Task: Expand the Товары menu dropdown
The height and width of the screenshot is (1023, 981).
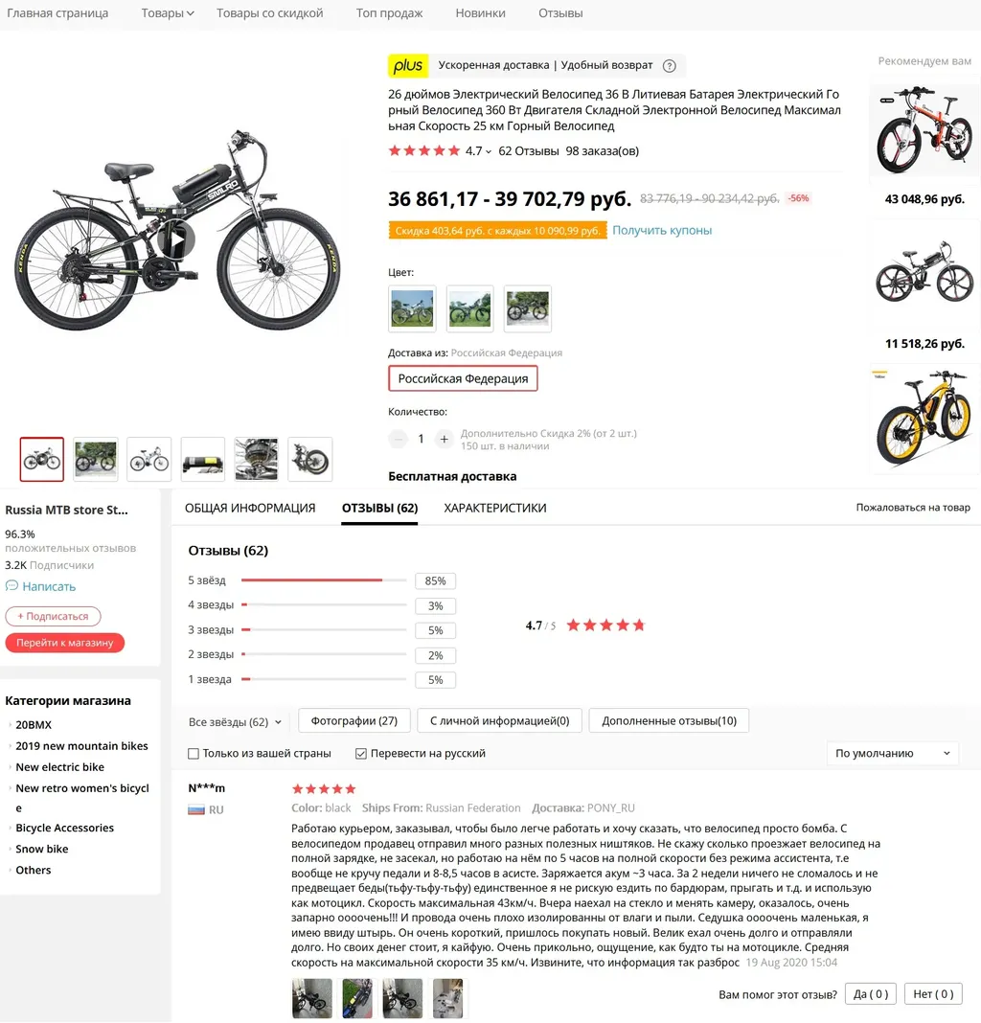Action: [x=168, y=13]
